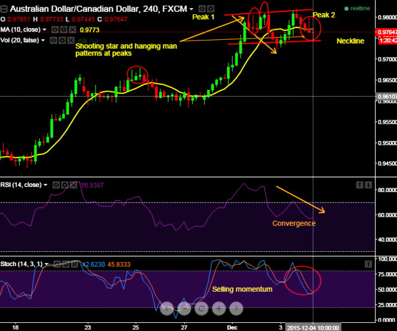Viewport: 397px width, 331px height.
Task: Click the RSI value 56.9387
Action: click(x=93, y=185)
